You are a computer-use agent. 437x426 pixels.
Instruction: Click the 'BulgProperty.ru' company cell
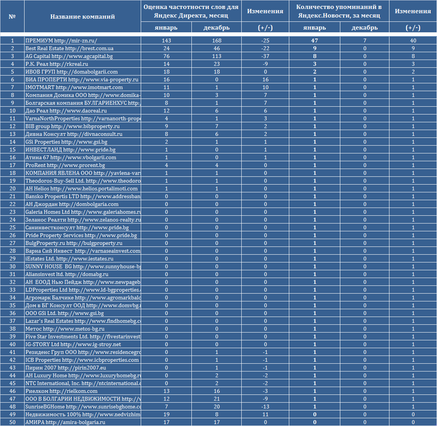83,243
